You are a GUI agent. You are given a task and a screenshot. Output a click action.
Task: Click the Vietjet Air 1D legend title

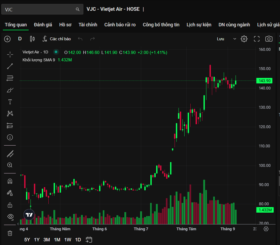click(x=35, y=52)
